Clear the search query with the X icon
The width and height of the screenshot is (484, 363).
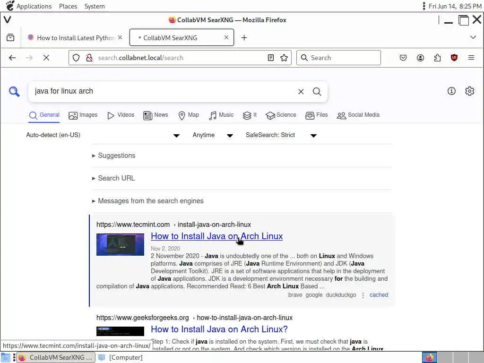(x=301, y=92)
